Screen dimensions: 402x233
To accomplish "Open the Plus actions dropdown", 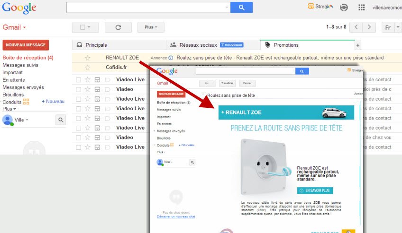I will (151, 27).
